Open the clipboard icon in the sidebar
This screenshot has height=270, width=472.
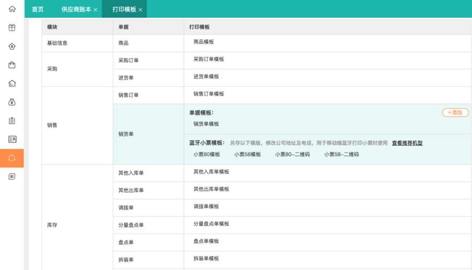12,121
